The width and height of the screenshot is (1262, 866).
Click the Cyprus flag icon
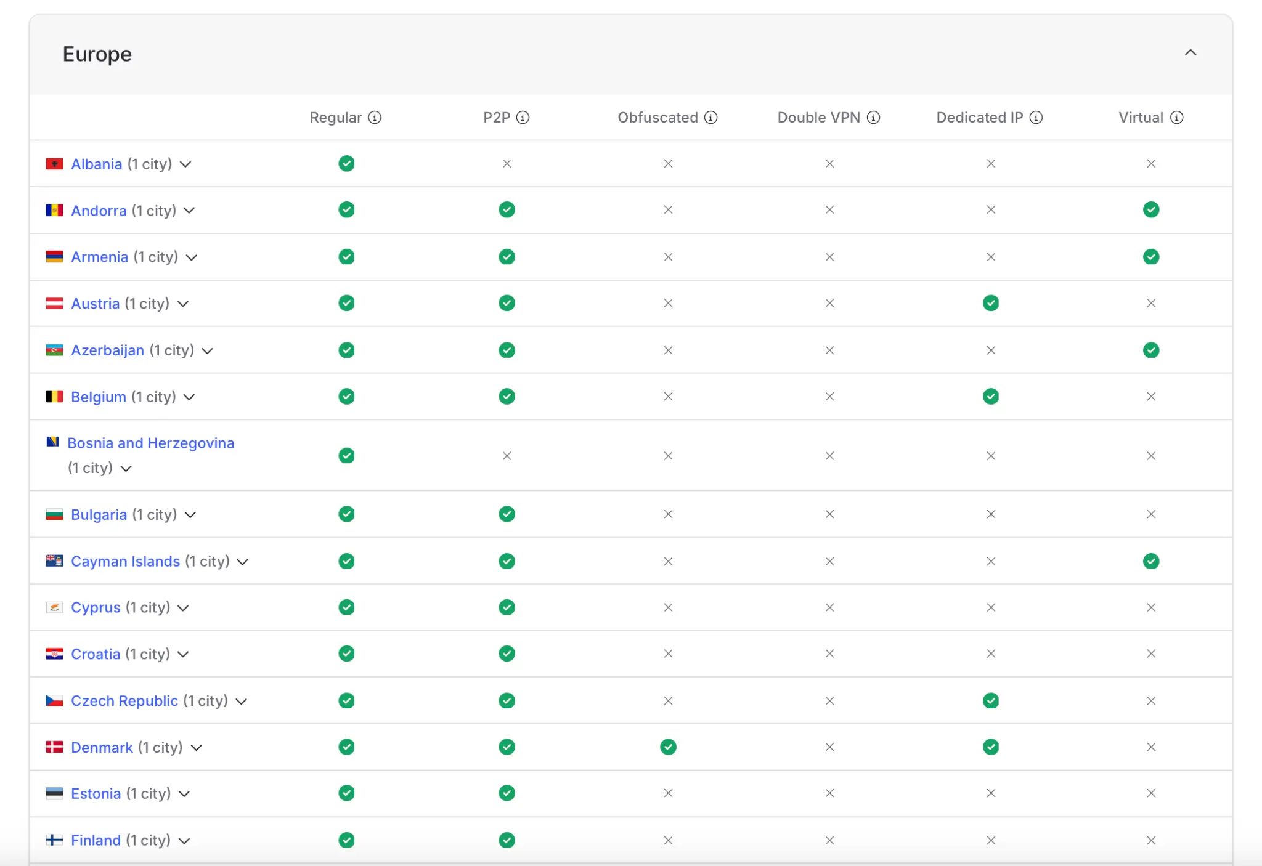[55, 607]
